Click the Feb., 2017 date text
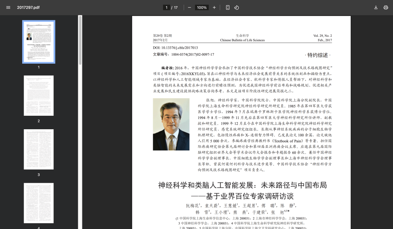393x229 pixels. 325,40
